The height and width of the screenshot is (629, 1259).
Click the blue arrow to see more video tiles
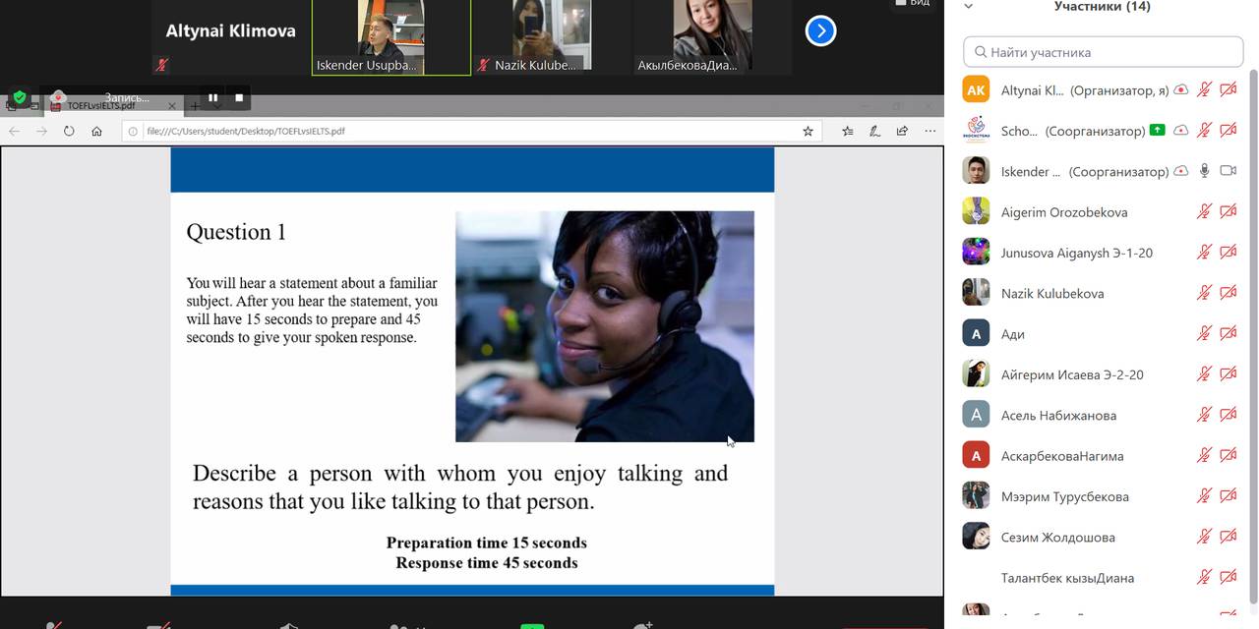pos(820,30)
